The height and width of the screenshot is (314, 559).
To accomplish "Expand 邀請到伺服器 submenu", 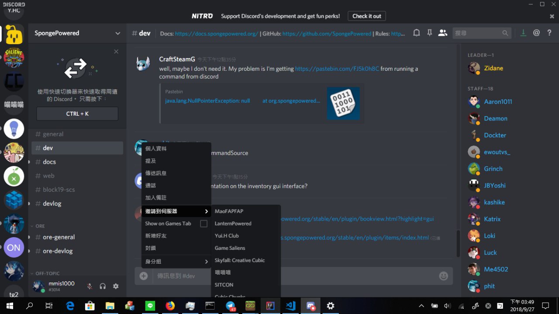I will point(176,211).
